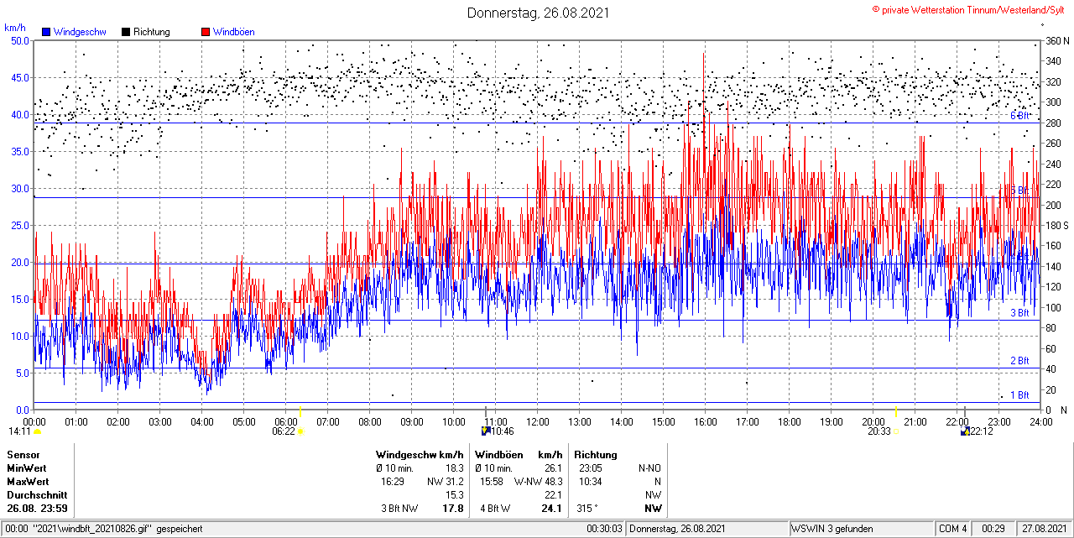Click the Richtung legend label at top
This screenshot has height=538, width=1074.
tap(152, 32)
